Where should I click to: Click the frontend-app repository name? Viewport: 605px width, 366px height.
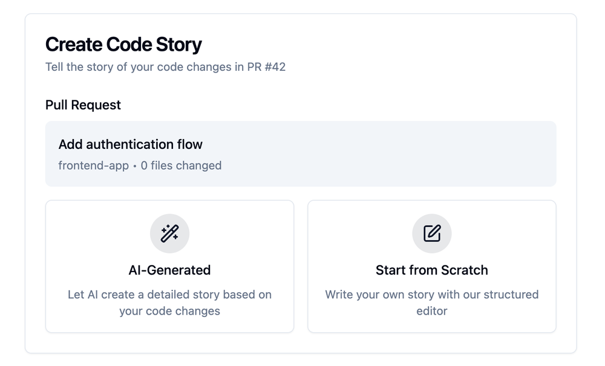93,165
